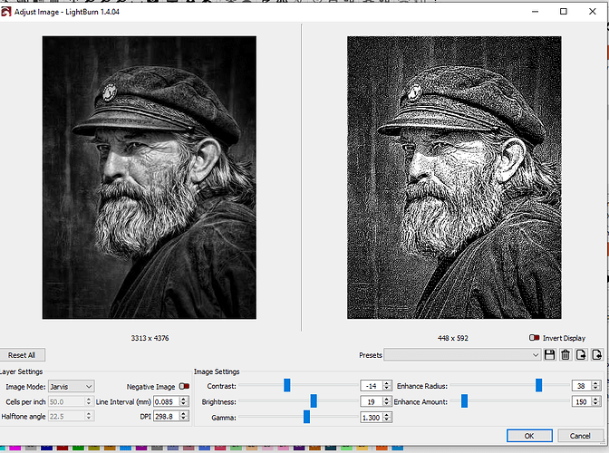Close the Adjust Image dialog
The image size is (609, 453).
tap(593, 12)
